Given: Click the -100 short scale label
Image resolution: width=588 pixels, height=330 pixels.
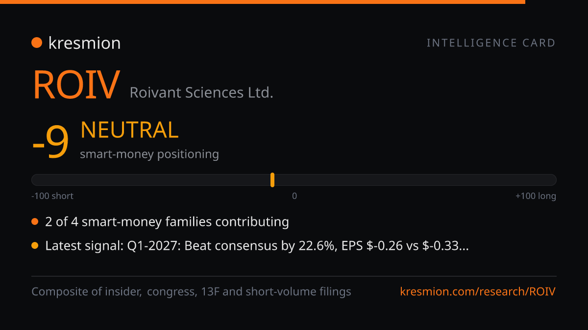Looking at the screenshot, I should coord(52,196).
